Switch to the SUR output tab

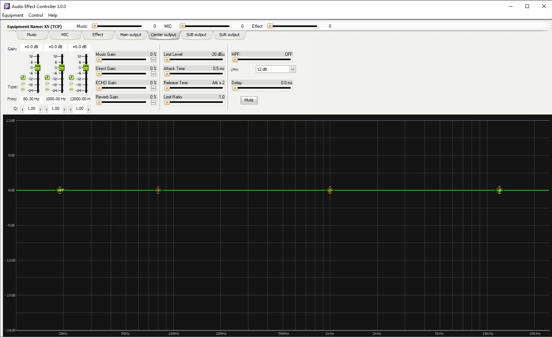229,35
